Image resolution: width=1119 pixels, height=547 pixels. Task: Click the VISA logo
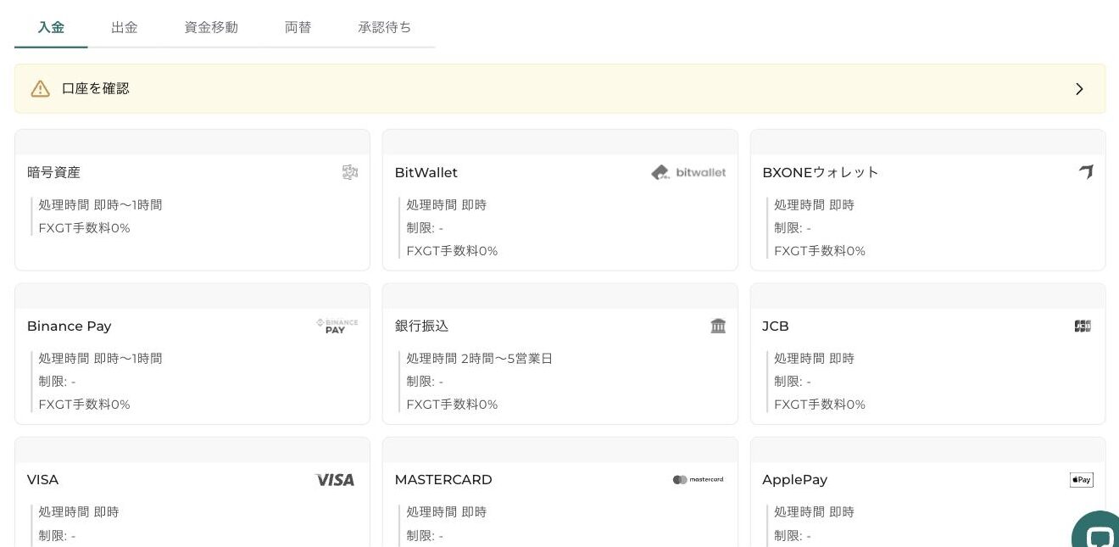pyautogui.click(x=335, y=480)
